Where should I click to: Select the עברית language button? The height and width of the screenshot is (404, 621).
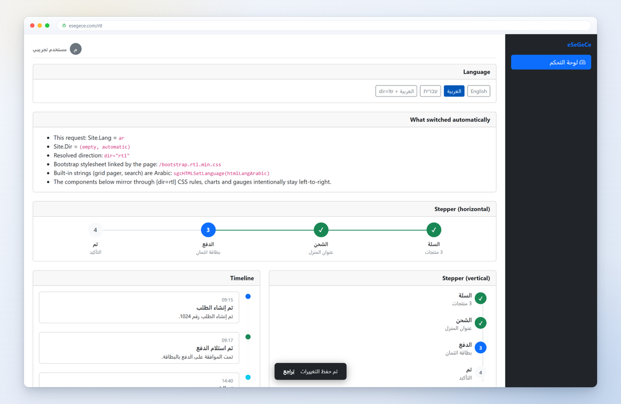coord(430,91)
